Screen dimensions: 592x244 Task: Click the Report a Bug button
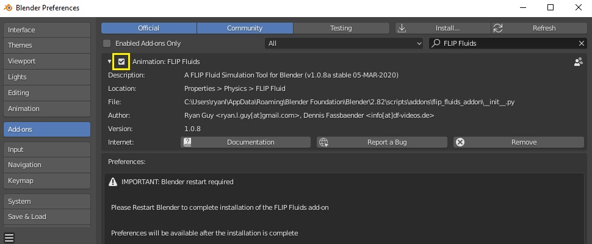382,142
